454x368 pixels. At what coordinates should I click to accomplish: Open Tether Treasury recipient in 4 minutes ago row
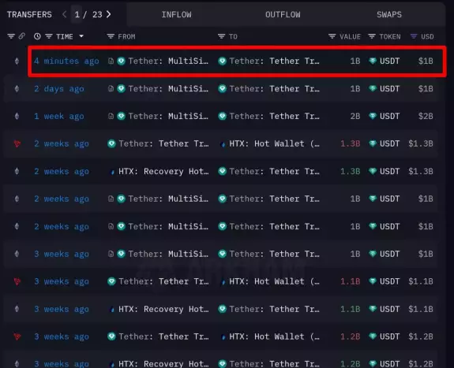coord(275,61)
